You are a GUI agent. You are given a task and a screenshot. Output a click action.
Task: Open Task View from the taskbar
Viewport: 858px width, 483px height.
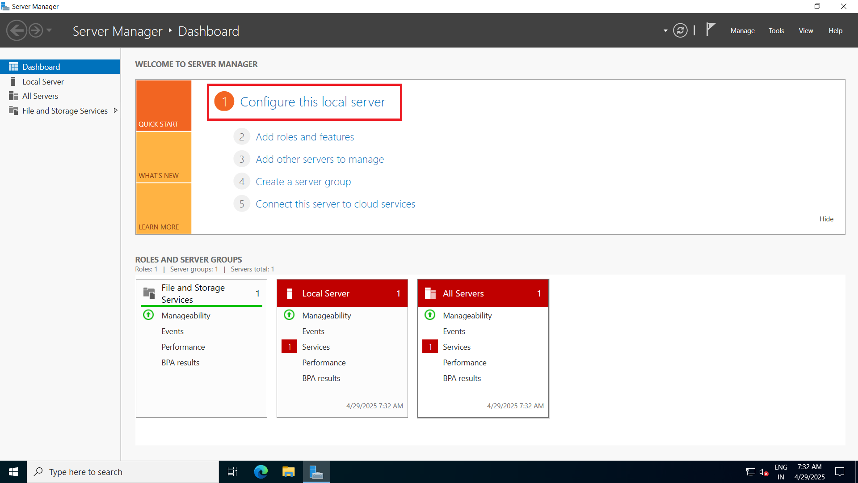click(x=232, y=472)
